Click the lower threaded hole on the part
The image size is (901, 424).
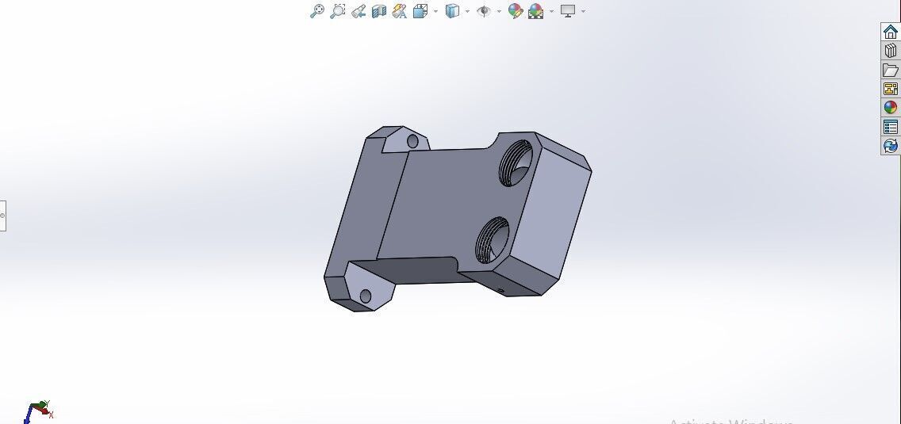point(493,240)
